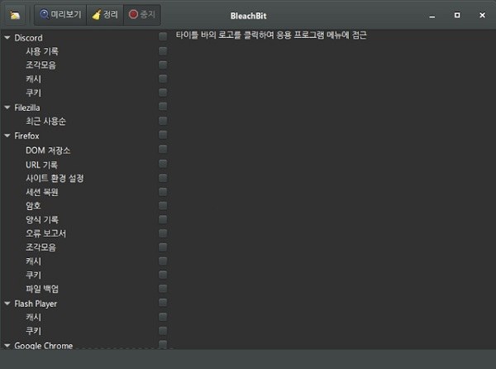Collapse the Filezilla tree group
496x369 pixels.
7,108
